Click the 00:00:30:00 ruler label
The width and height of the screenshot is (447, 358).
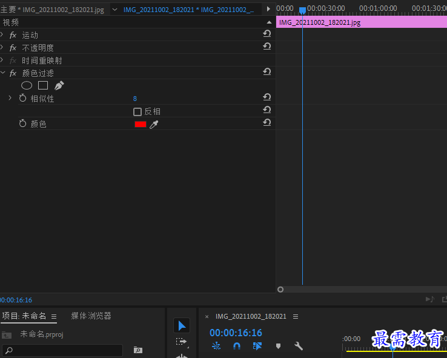coord(326,8)
